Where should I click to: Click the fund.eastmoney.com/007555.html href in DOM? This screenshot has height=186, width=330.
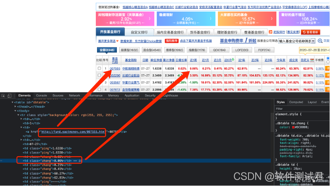click(x=73, y=132)
